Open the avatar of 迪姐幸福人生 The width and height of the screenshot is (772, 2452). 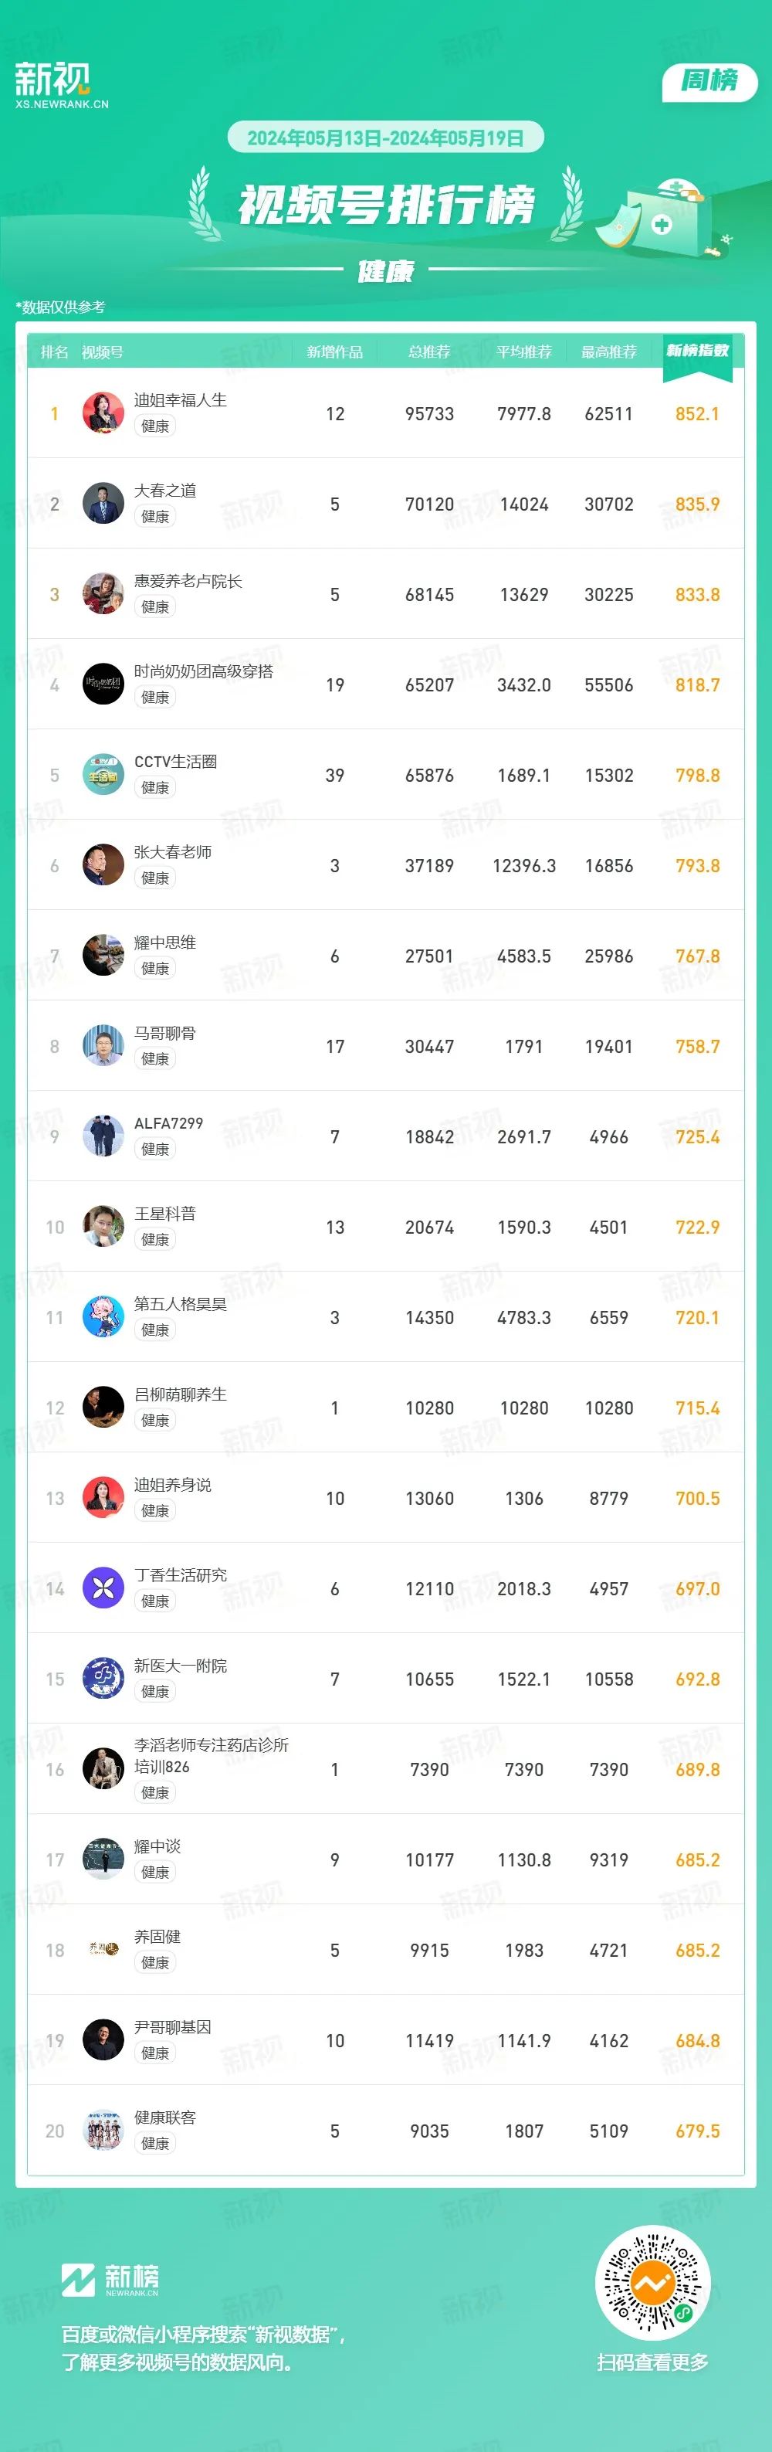(x=103, y=413)
